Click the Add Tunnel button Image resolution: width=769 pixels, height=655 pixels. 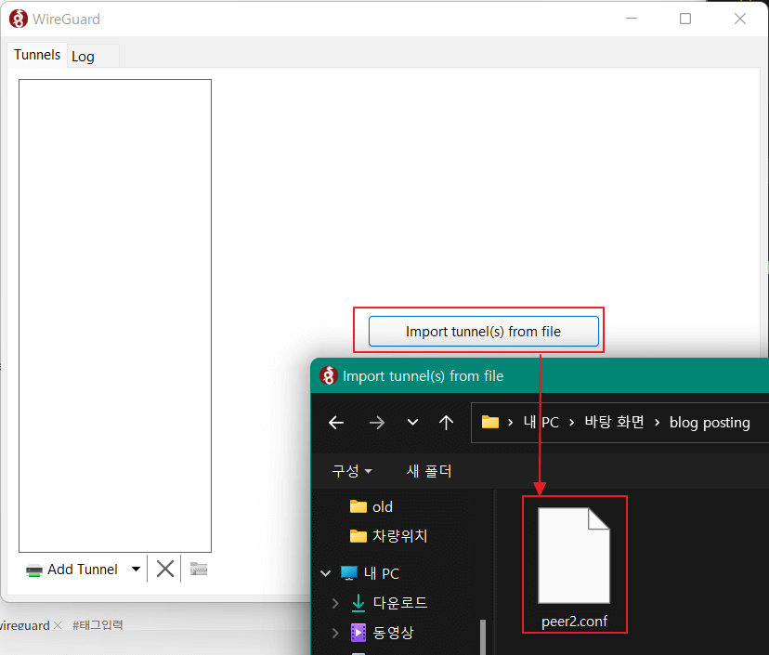pos(72,570)
